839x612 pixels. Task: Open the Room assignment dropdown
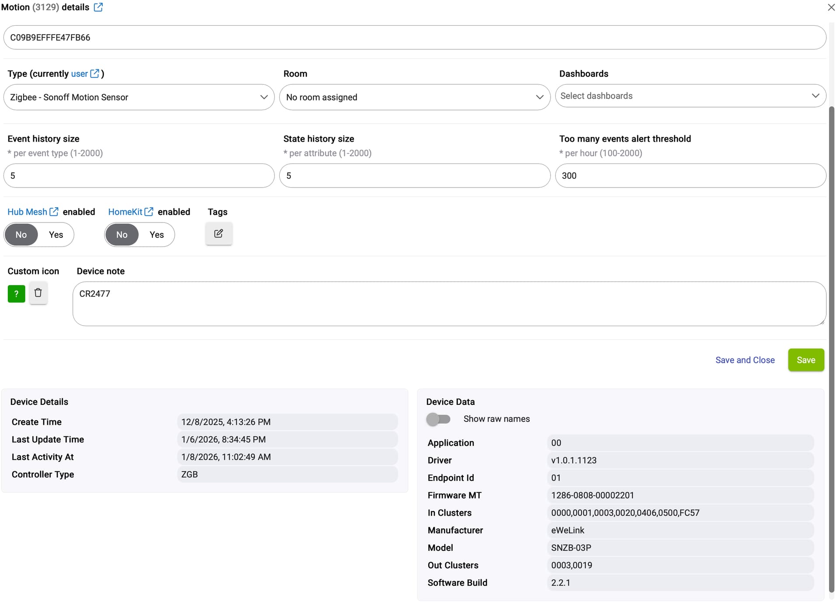414,97
